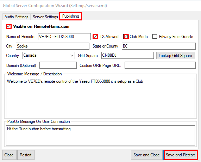Disable the Club Mode checkbox
Screen dimensions: 201x162
126,37
